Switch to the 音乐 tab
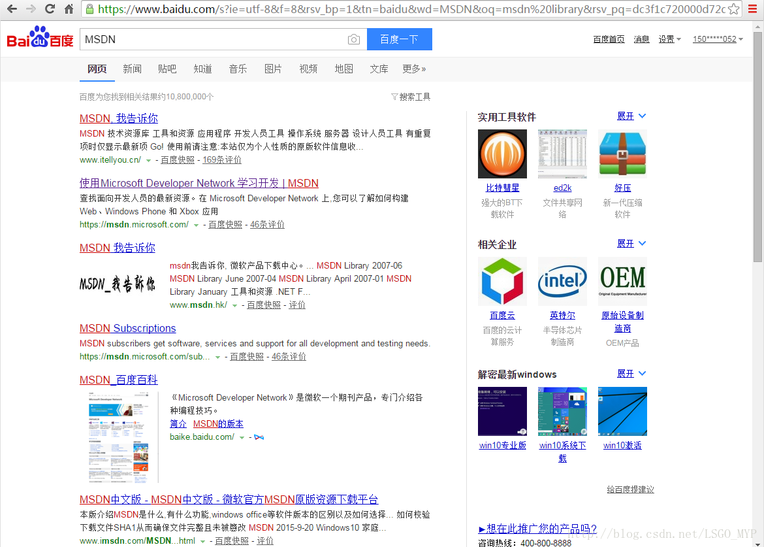This screenshot has height=547, width=764. 238,69
